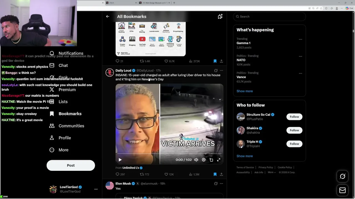Viewport: 355px width, 199px height.
Task: Like Daily Loud post (12K)
Action: click(x=169, y=174)
